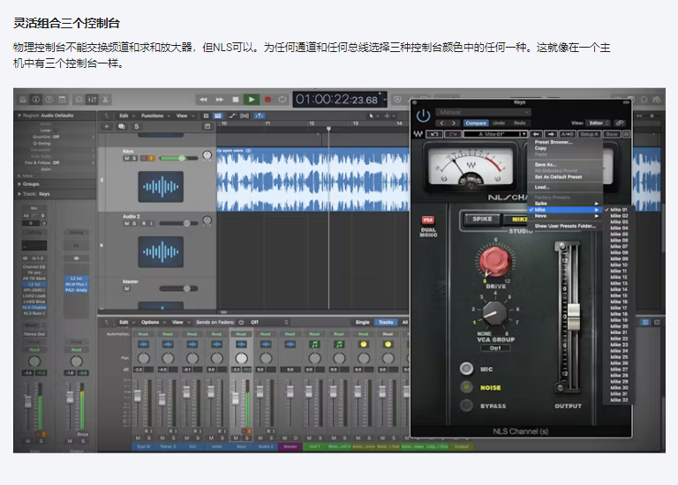678x485 pixels.
Task: Click the Keys track audio waveform thumbnail
Action: pos(161,187)
